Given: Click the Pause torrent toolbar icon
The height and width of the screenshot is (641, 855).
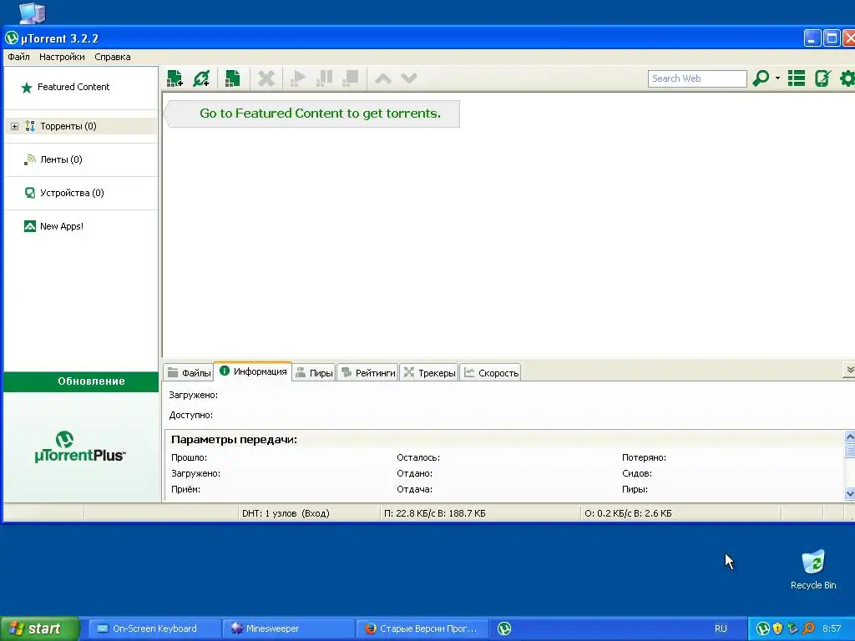Looking at the screenshot, I should coord(325,78).
